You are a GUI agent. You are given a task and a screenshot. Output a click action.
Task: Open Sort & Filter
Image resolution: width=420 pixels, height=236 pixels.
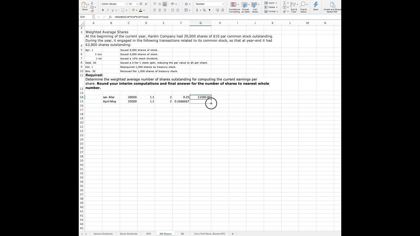294,7
